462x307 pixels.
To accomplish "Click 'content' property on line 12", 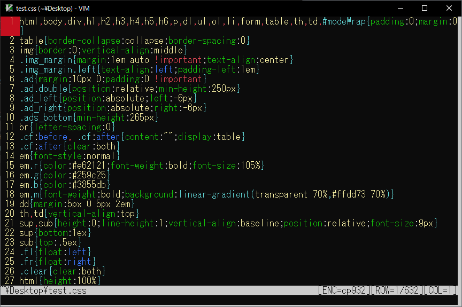I will (x=142, y=137).
